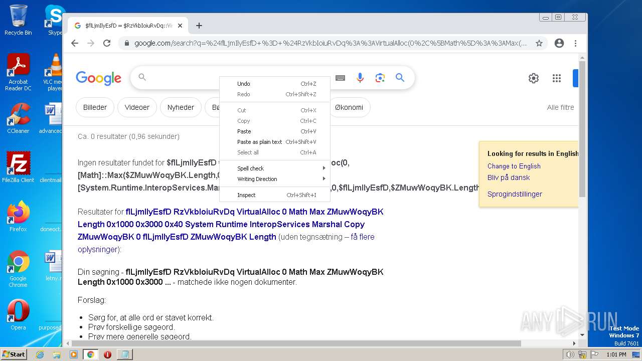Open a new tab with plus button
Screen dimensions: 642x361
(199, 26)
